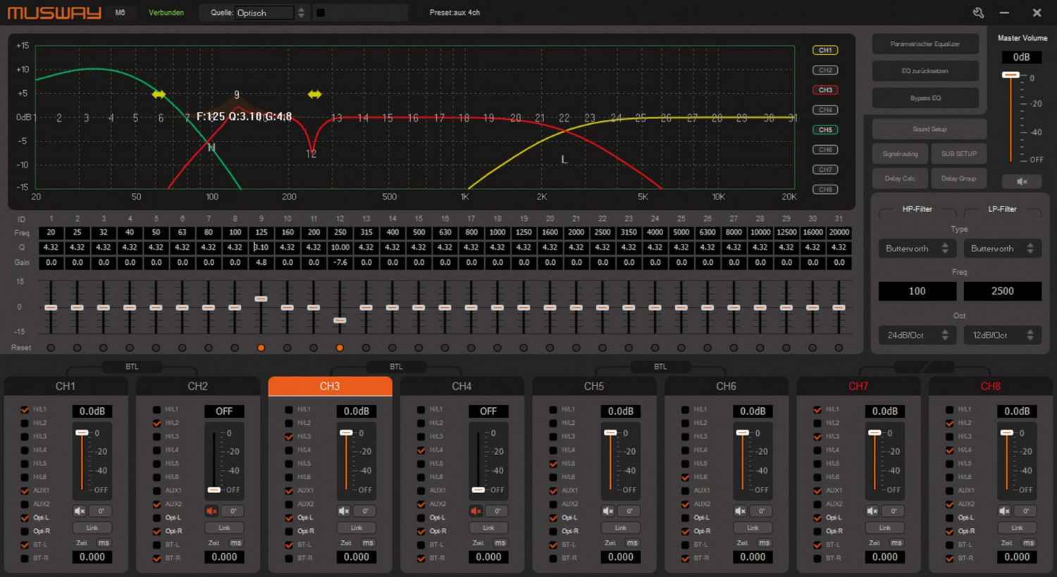Select the CH8 channel tab
The height and width of the screenshot is (577, 1057).
[991, 386]
